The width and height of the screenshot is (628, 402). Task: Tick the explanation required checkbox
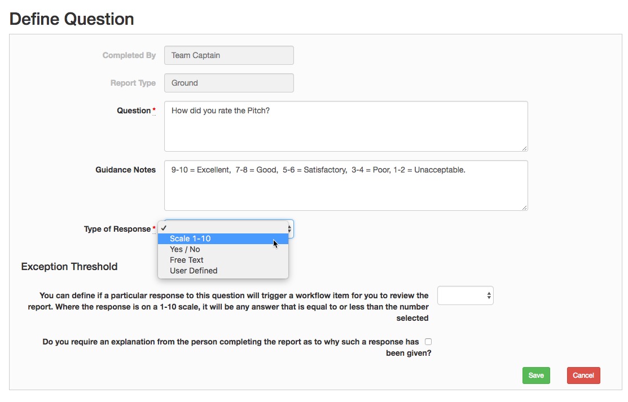tap(428, 342)
